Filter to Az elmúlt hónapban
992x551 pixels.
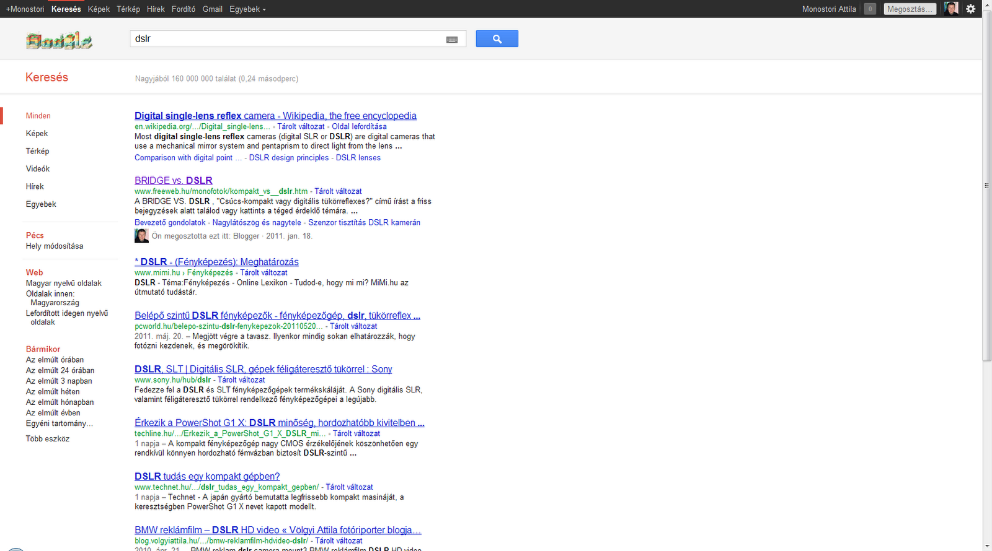(60, 402)
